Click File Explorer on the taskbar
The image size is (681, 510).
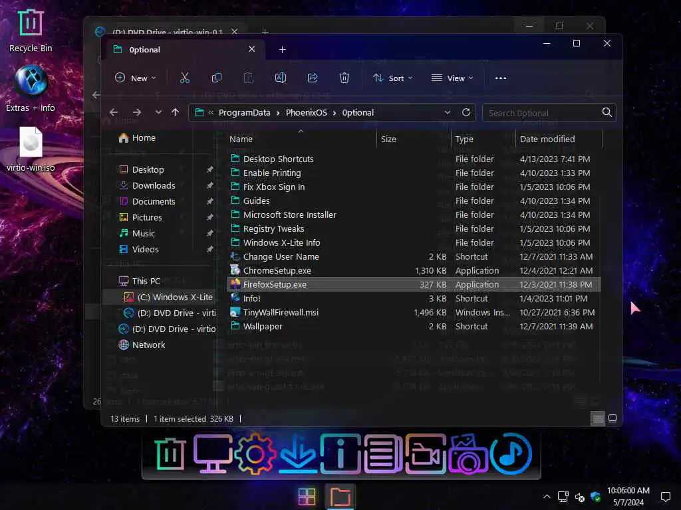click(340, 497)
